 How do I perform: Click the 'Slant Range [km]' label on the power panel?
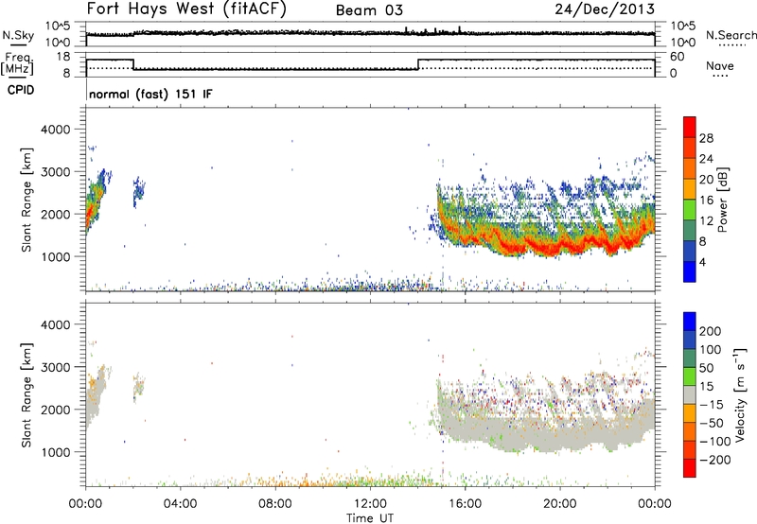[x=26, y=200]
